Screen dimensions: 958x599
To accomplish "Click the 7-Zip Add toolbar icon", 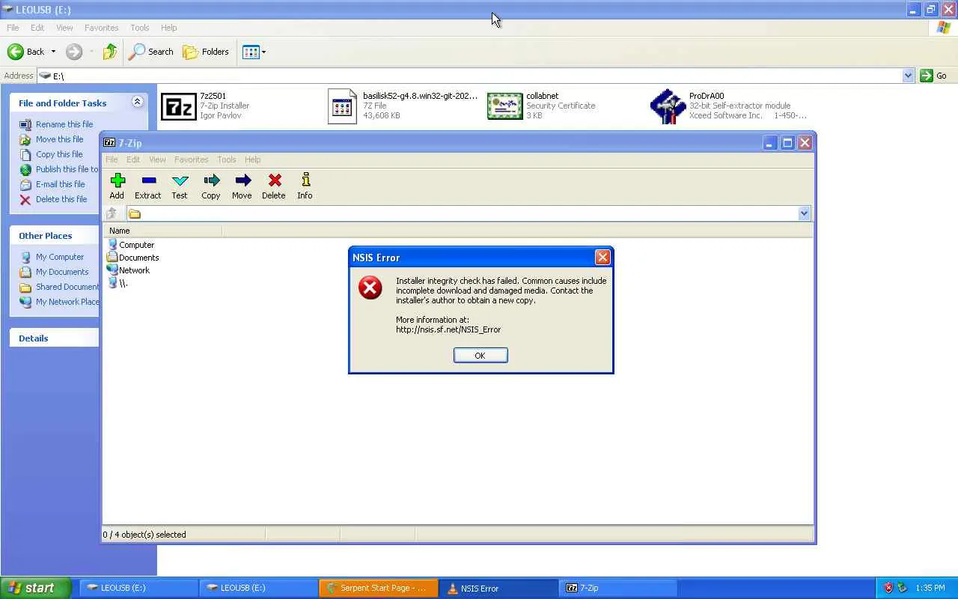I will 117,180.
